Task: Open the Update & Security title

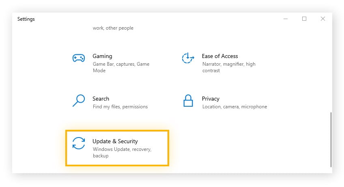Action: pyautogui.click(x=115, y=141)
